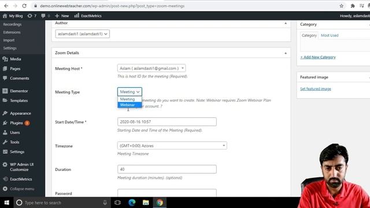370x208 pixels.
Task: Switch to the Category tab
Action: 309,35
